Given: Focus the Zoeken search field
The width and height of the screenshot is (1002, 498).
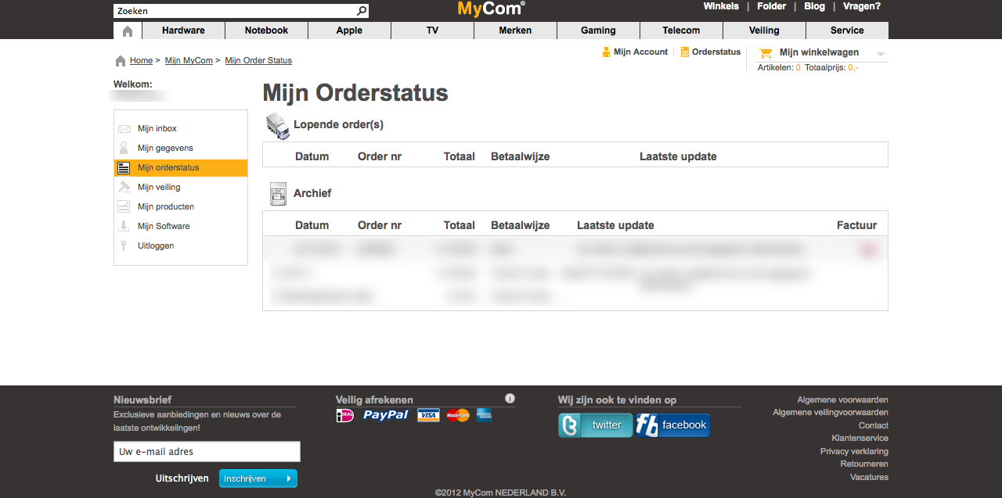Looking at the screenshot, I should pos(234,11).
